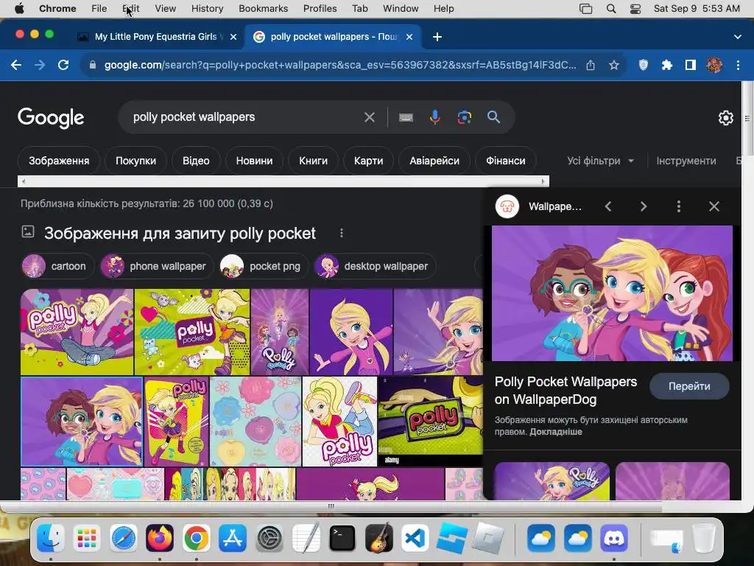This screenshot has height=566, width=754.
Task: Open the Extensions puzzle-piece icon
Action: tap(666, 65)
